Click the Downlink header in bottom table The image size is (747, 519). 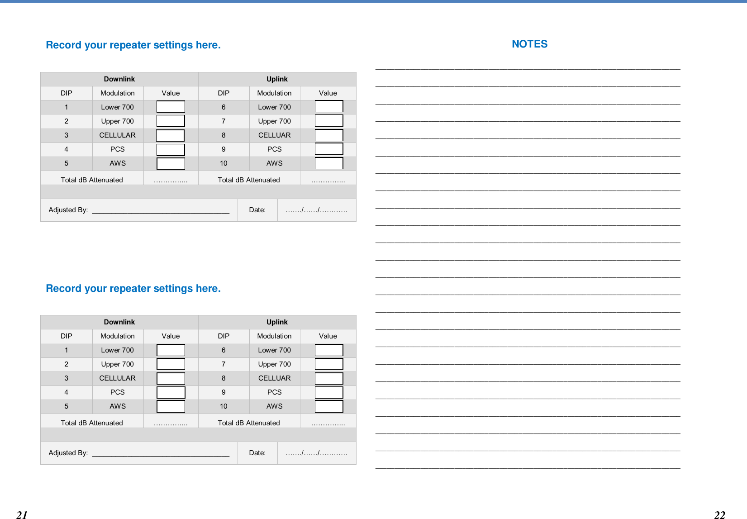[119, 322]
